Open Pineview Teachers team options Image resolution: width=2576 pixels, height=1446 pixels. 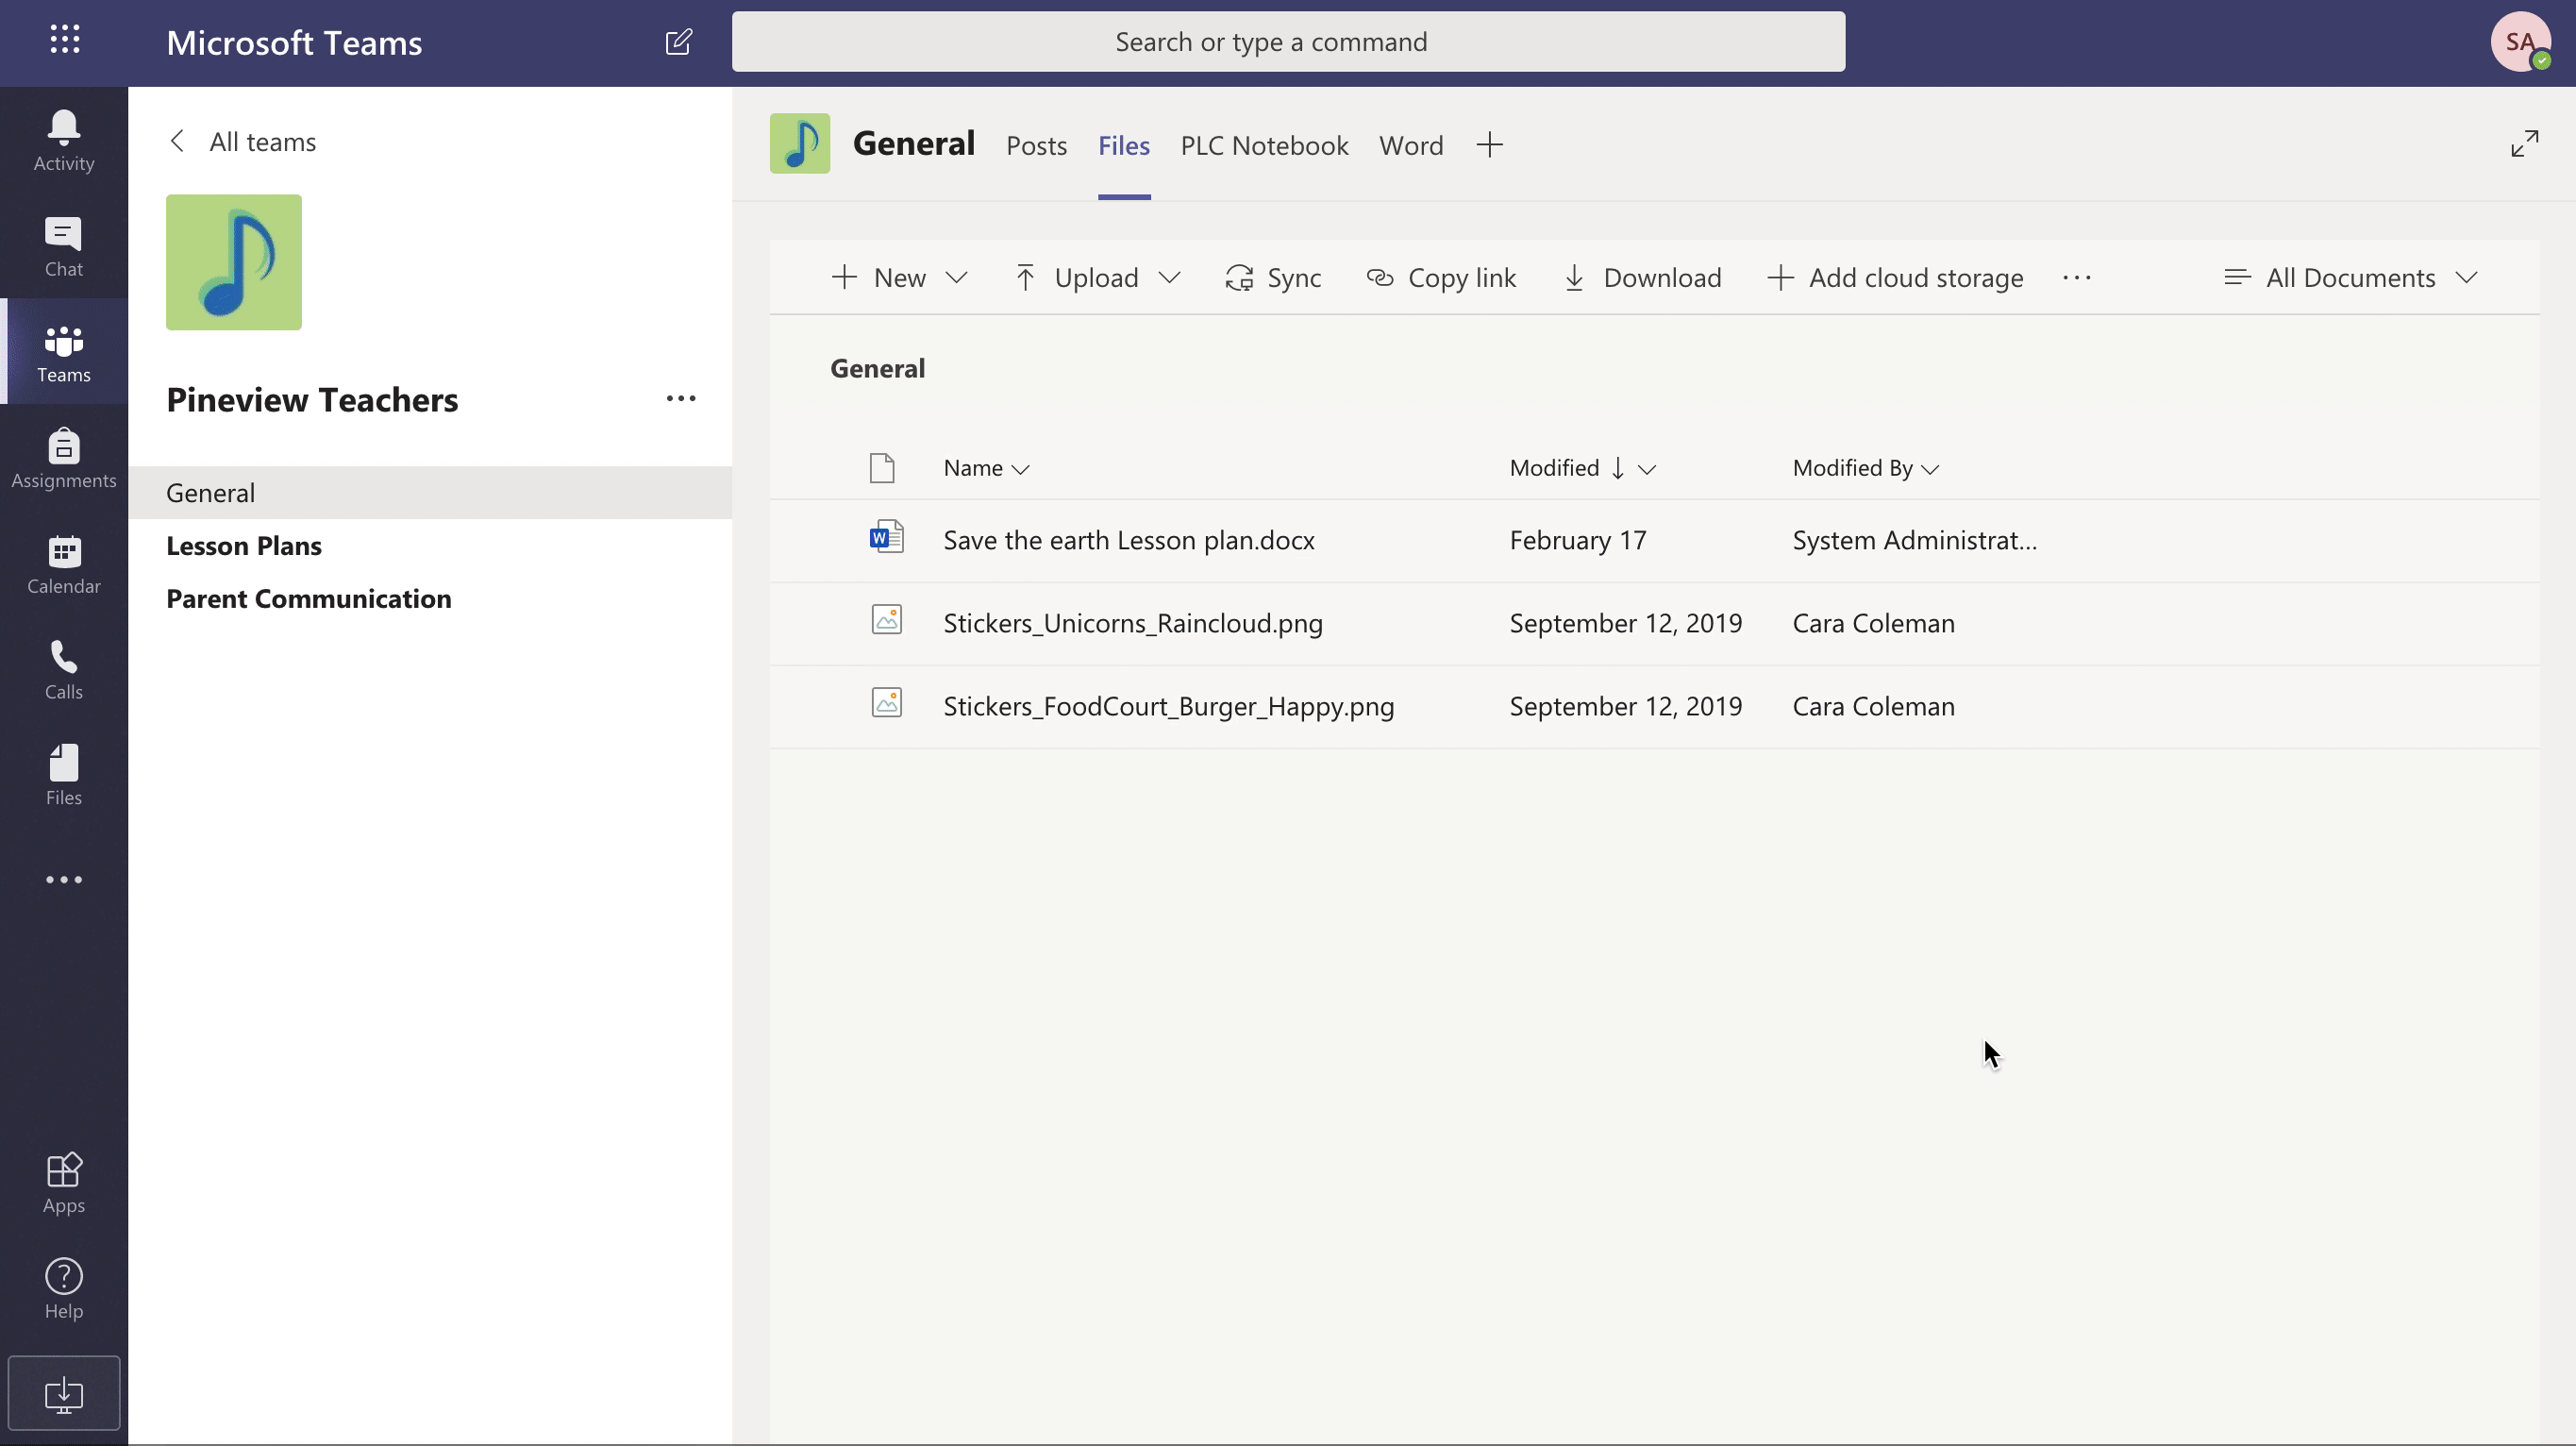point(680,399)
